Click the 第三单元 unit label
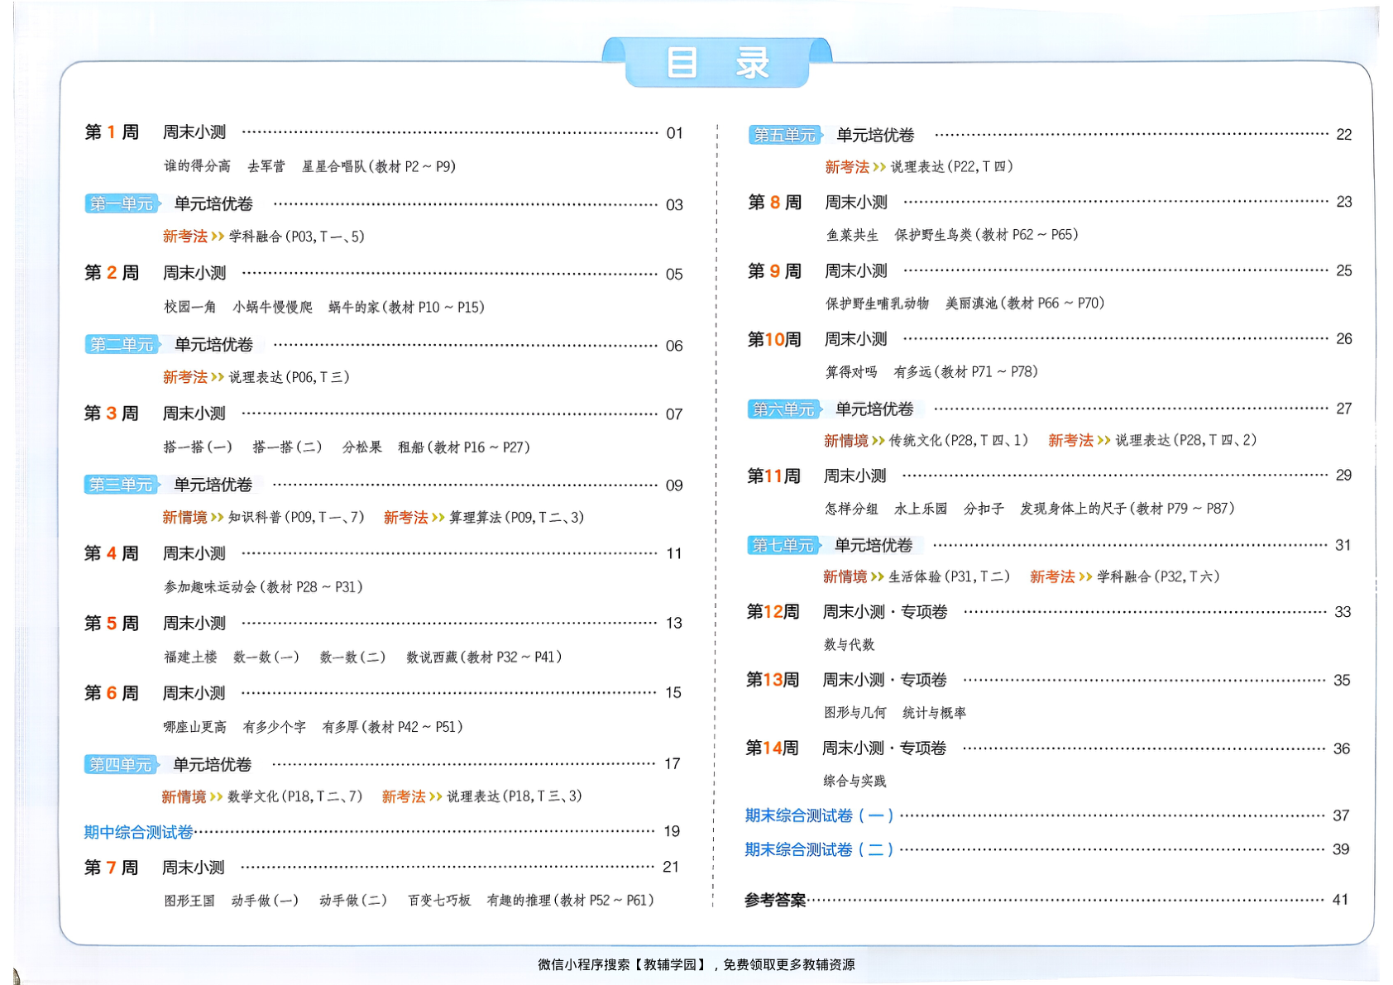1393x985 pixels. point(121,485)
